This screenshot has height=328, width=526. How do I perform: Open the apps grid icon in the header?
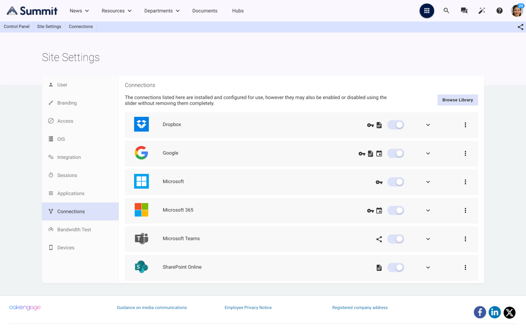point(427,11)
